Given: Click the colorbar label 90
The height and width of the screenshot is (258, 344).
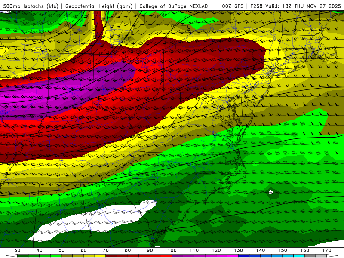Looking at the screenshot, I should pyautogui.click(x=150, y=250).
